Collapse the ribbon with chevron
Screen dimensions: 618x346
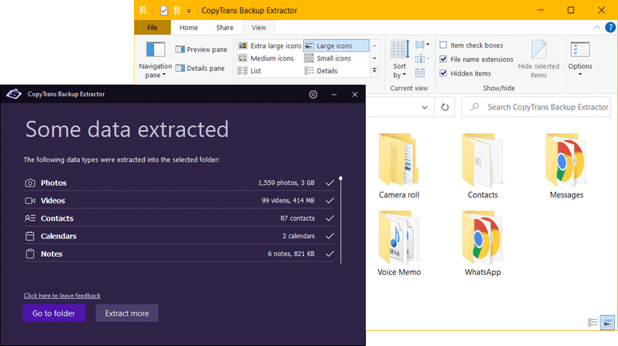tap(596, 28)
